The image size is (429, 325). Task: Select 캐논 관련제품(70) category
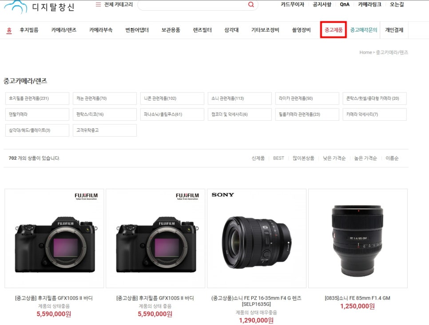pyautogui.click(x=105, y=99)
